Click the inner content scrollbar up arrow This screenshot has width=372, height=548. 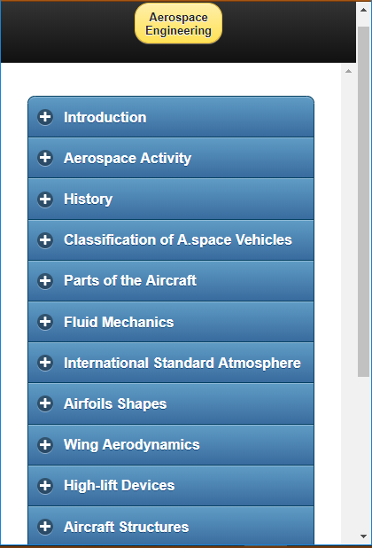coord(348,71)
